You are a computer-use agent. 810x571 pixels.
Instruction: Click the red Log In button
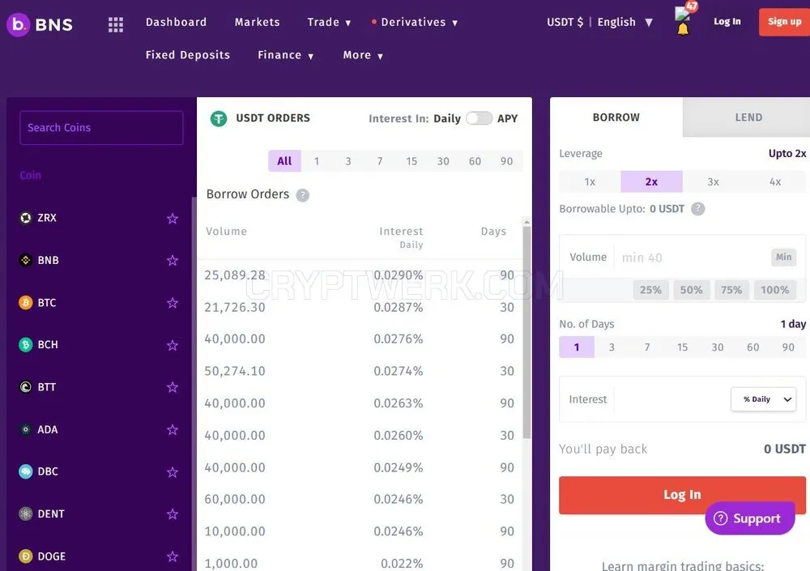point(682,495)
